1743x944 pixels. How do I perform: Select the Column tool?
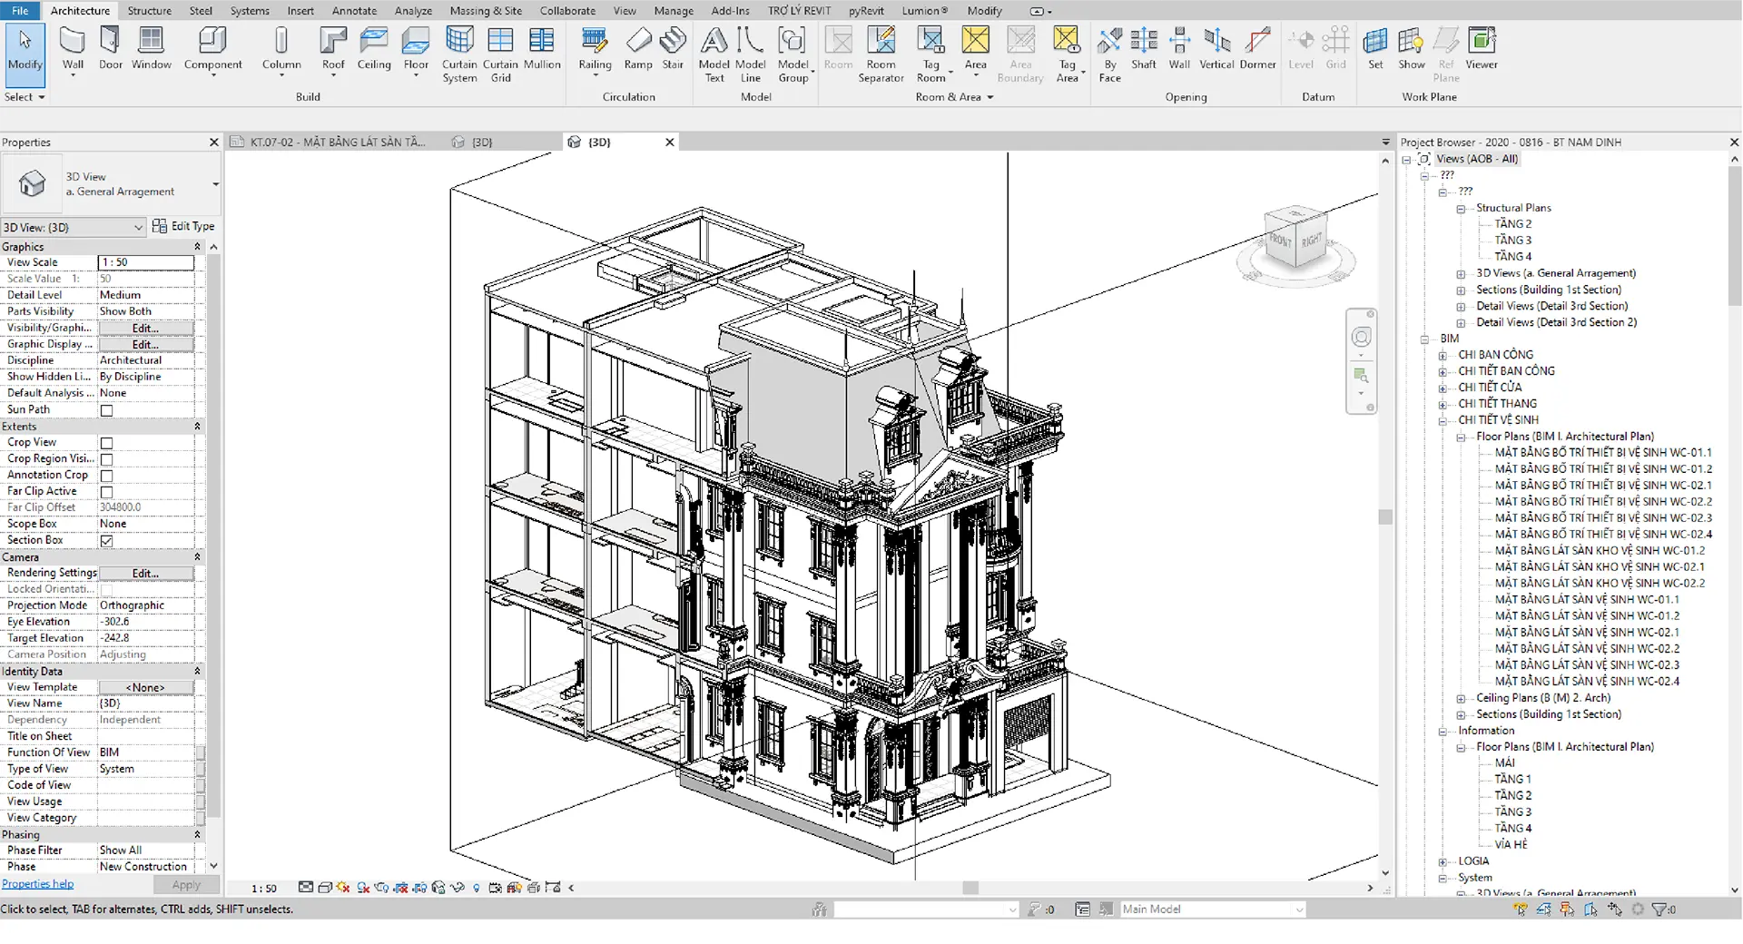tap(281, 49)
